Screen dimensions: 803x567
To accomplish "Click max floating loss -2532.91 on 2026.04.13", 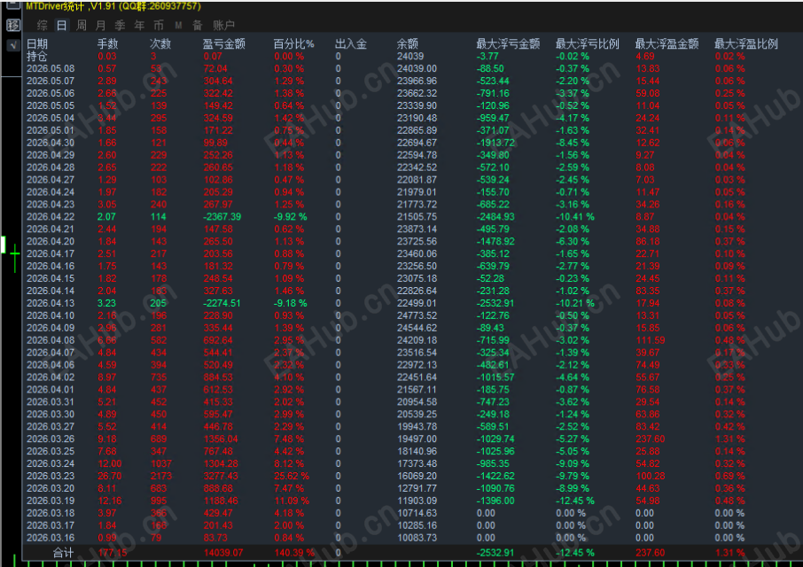I will coord(495,304).
